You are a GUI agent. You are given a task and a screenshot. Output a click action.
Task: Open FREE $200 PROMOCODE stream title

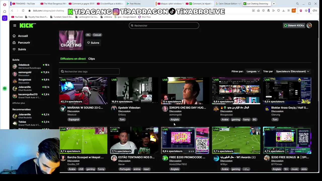click(x=187, y=157)
